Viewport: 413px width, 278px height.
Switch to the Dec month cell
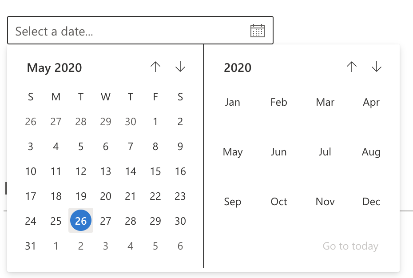pyautogui.click(x=371, y=202)
